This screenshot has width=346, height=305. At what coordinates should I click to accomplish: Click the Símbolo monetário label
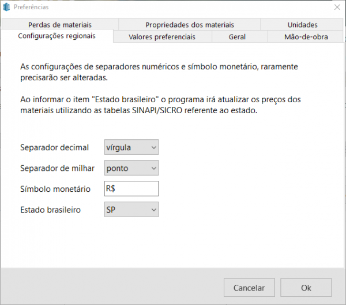click(x=55, y=189)
